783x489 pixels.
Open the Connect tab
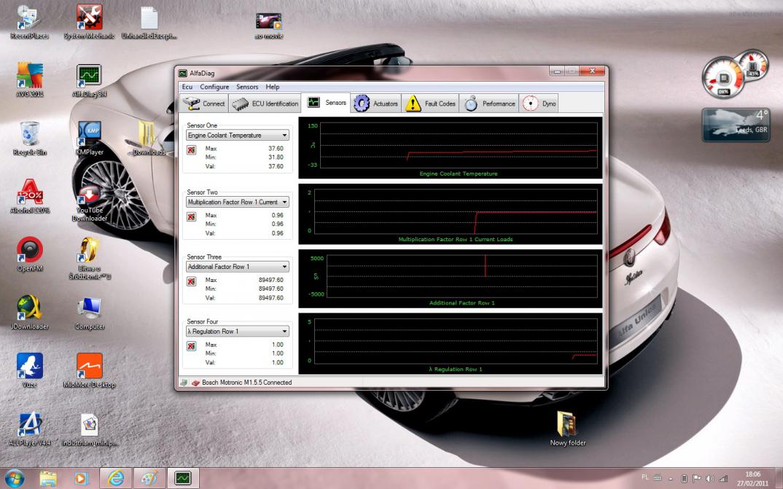pos(203,103)
